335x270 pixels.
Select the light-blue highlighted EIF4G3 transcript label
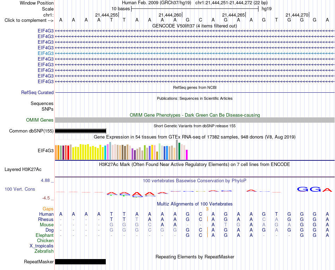point(45,53)
